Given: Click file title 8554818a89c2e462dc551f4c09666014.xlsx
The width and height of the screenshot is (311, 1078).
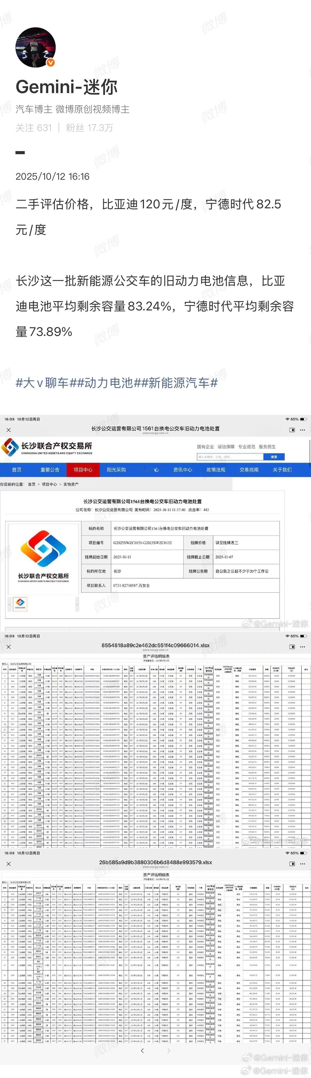Looking at the screenshot, I should tap(155, 645).
